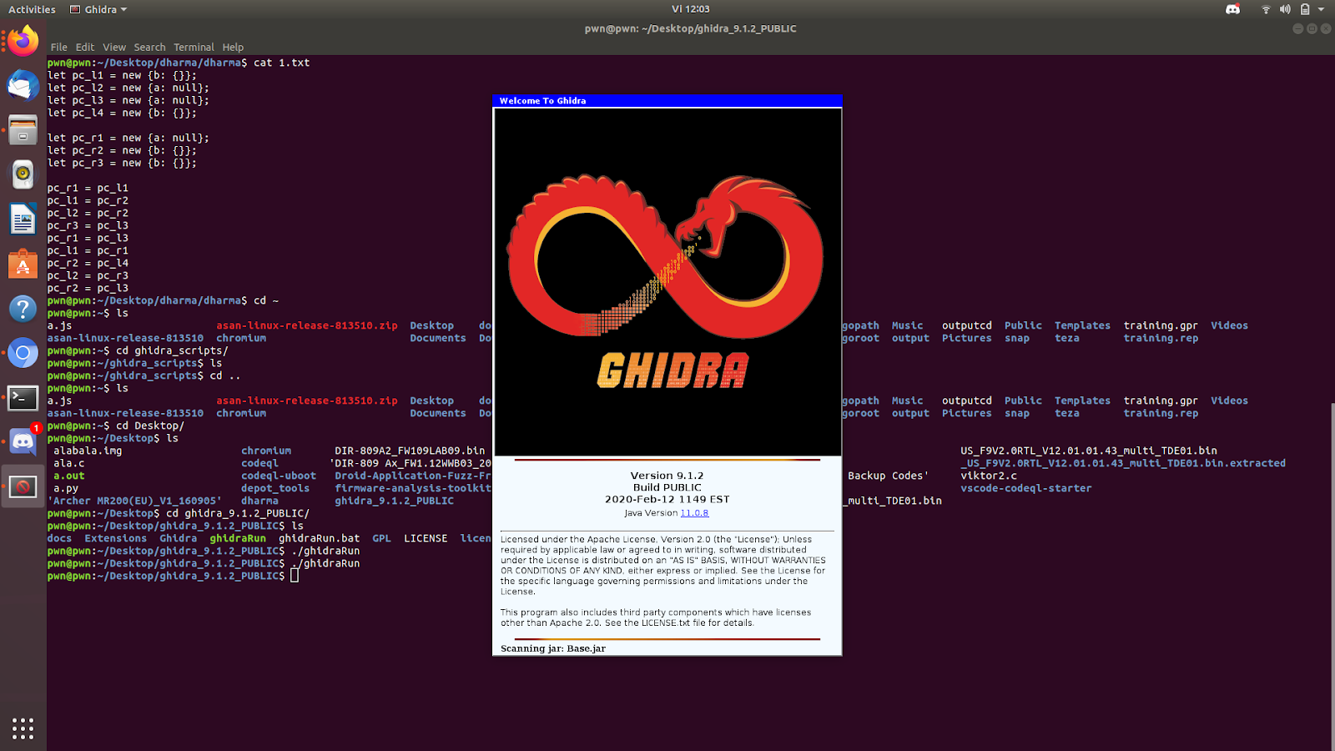Open the terminal Search menu
This screenshot has height=751, width=1335.
[149, 48]
